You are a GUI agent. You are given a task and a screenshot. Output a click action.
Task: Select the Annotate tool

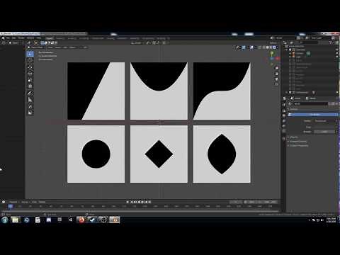[x=30, y=93]
